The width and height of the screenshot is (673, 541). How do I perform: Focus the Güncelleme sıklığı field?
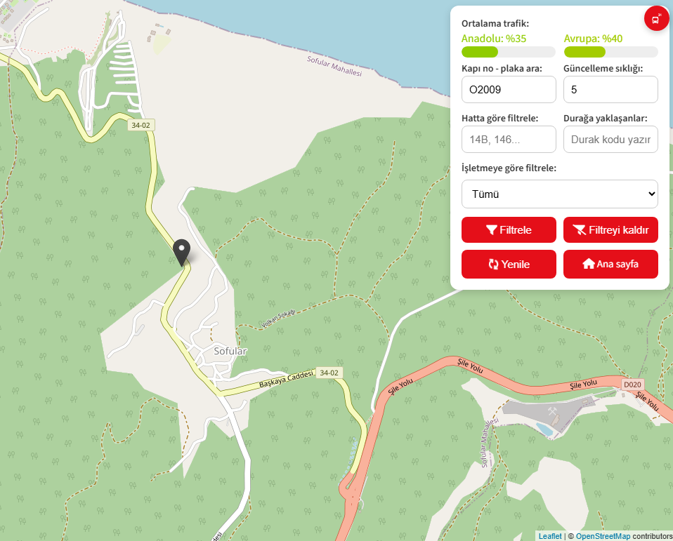click(x=610, y=90)
